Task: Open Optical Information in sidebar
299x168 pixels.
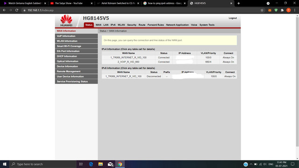Action: coord(76,61)
